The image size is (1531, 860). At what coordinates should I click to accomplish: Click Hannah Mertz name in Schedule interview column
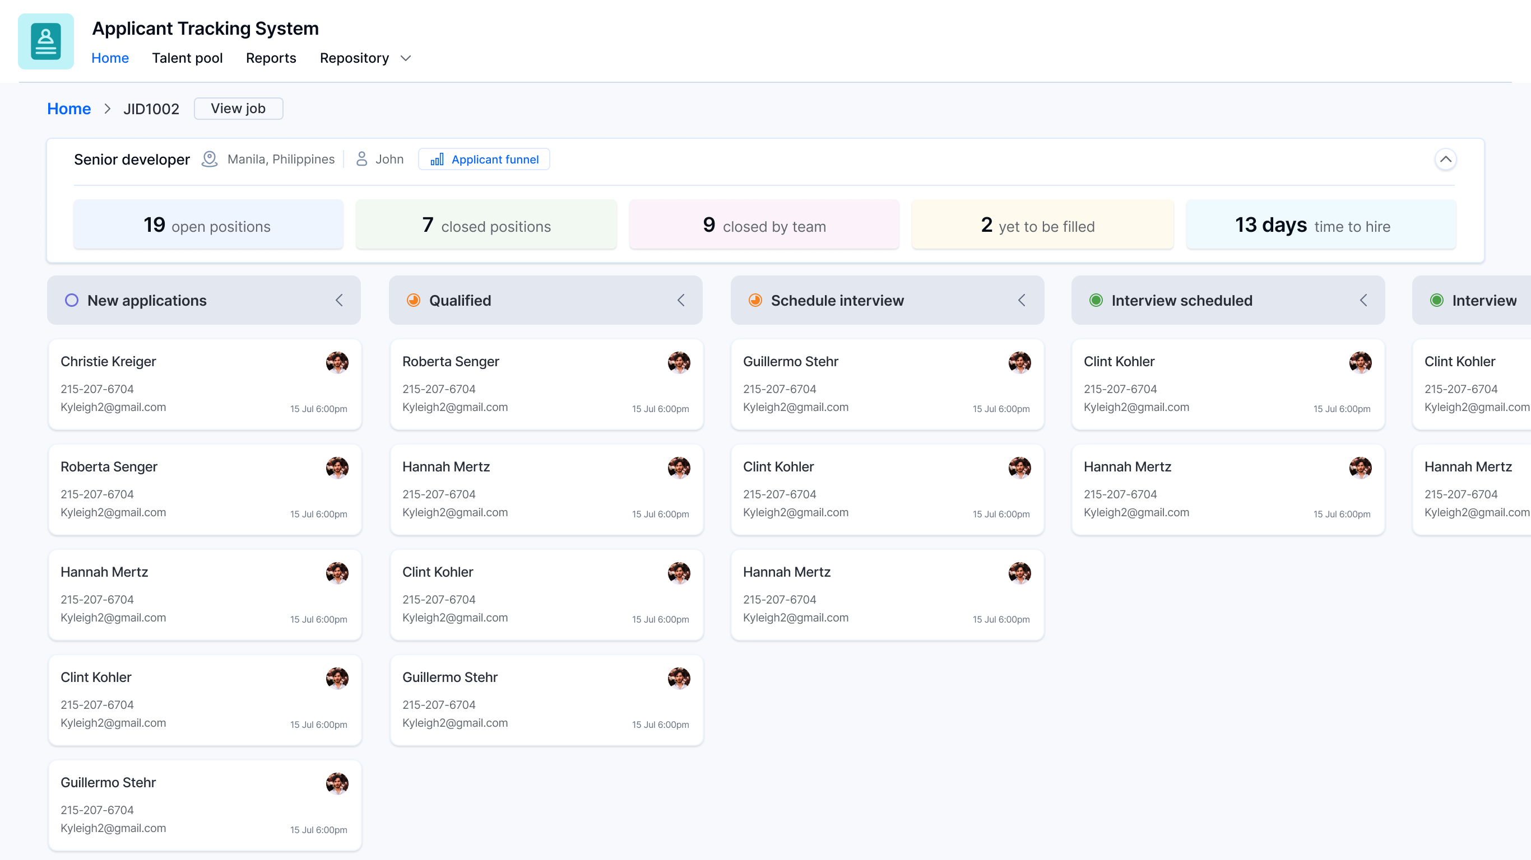pos(786,572)
